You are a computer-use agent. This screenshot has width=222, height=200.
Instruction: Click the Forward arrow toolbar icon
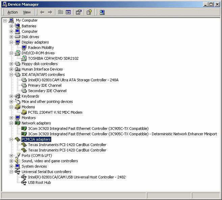point(50,12)
